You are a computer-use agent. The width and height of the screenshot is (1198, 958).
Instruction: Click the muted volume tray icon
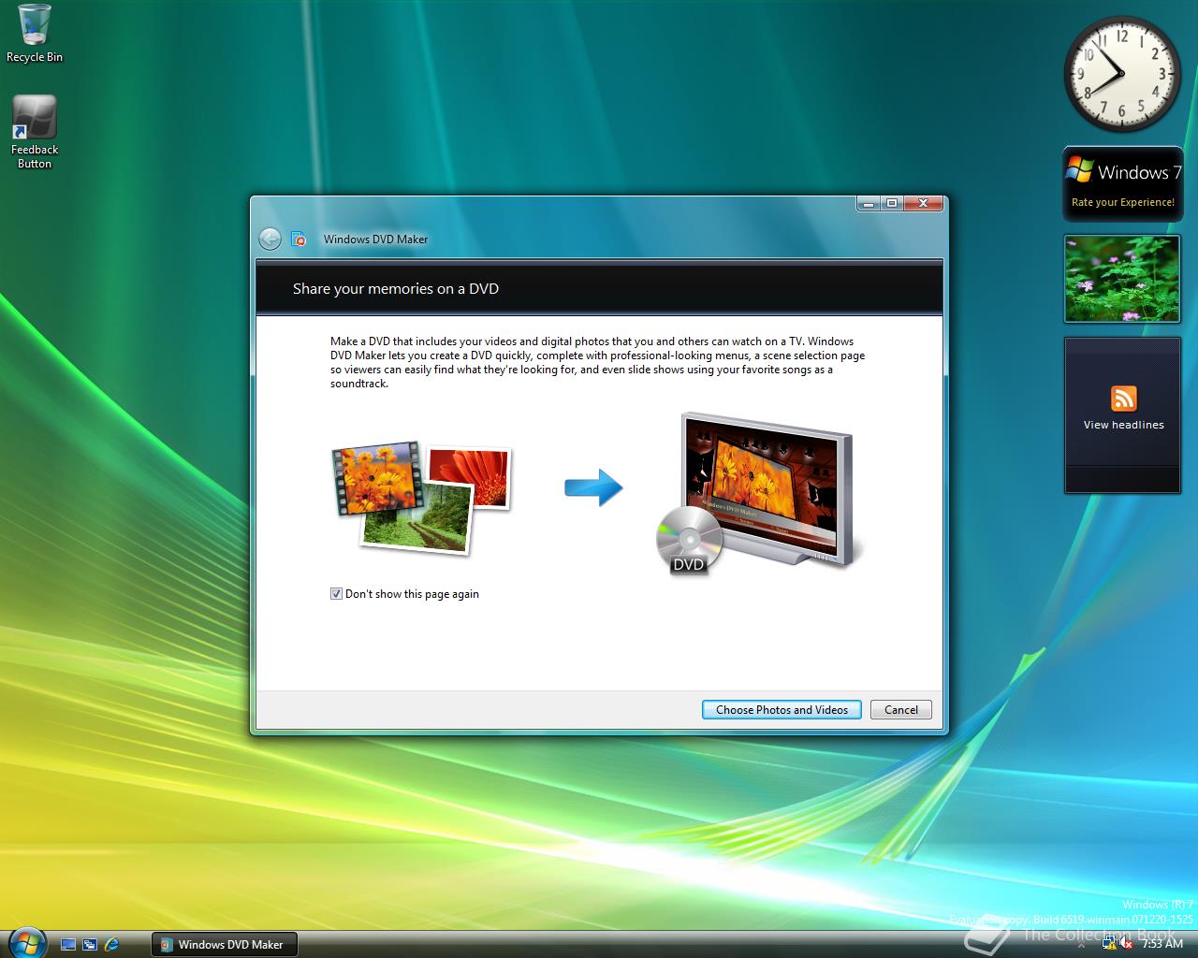point(1126,943)
